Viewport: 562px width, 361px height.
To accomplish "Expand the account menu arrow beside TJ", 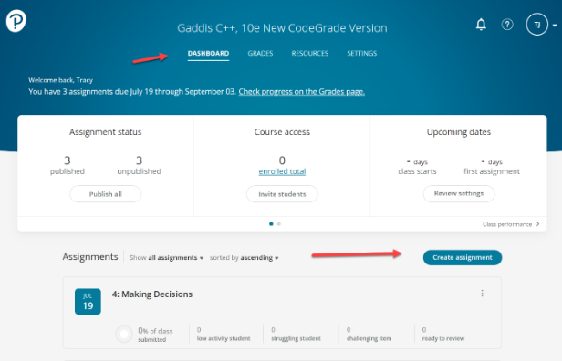I will [555, 26].
